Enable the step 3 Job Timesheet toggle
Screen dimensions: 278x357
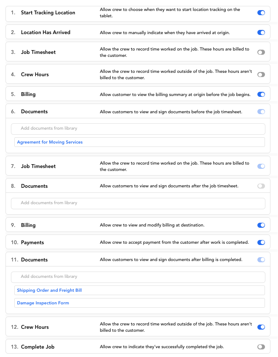(261, 52)
